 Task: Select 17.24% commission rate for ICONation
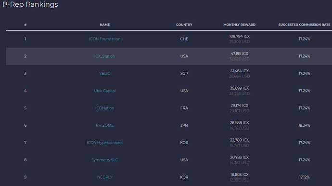coord(304,108)
